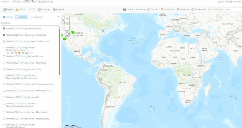Open the Bookmarks tool
The image size is (242, 128).
click(x=199, y=9)
